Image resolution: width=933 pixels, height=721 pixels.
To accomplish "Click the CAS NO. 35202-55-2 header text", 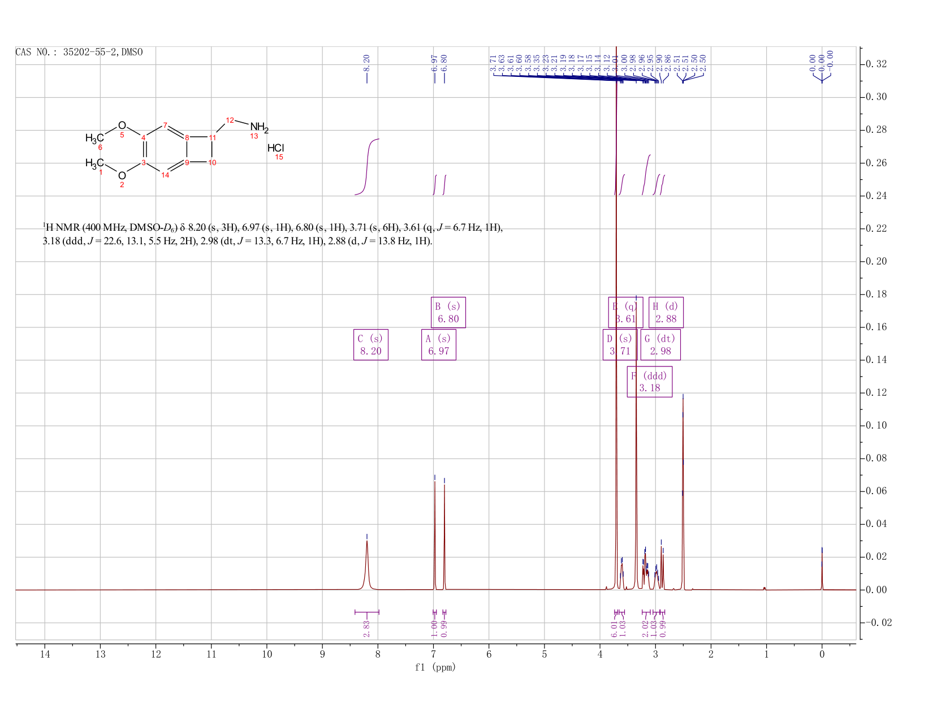I will (79, 52).
